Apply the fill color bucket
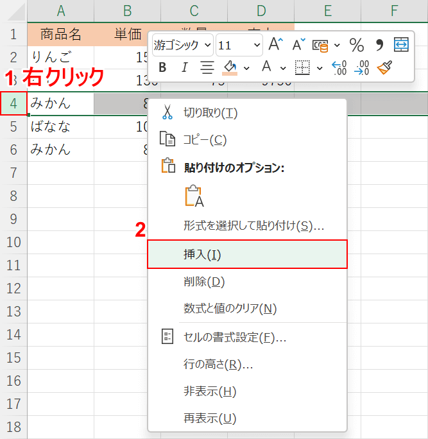428x439 pixels. click(x=229, y=67)
